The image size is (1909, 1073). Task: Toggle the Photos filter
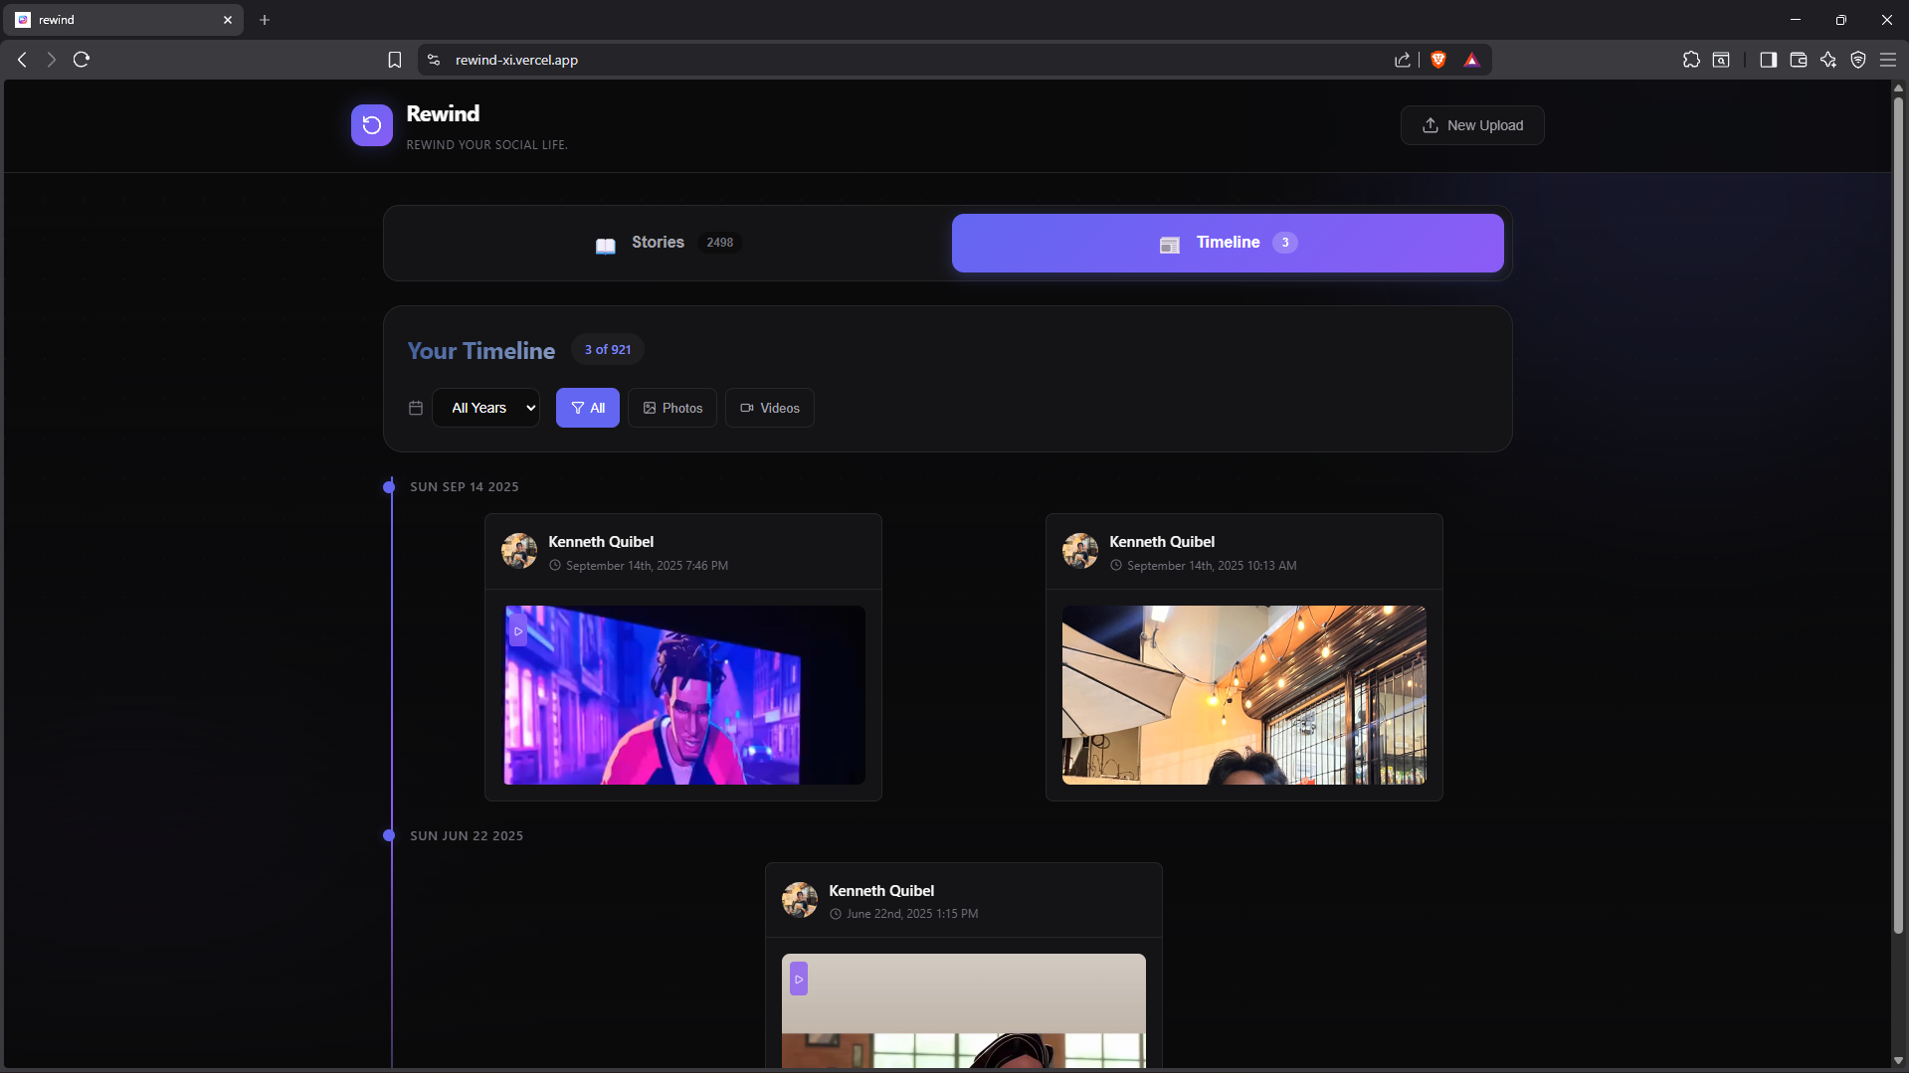[x=672, y=408]
